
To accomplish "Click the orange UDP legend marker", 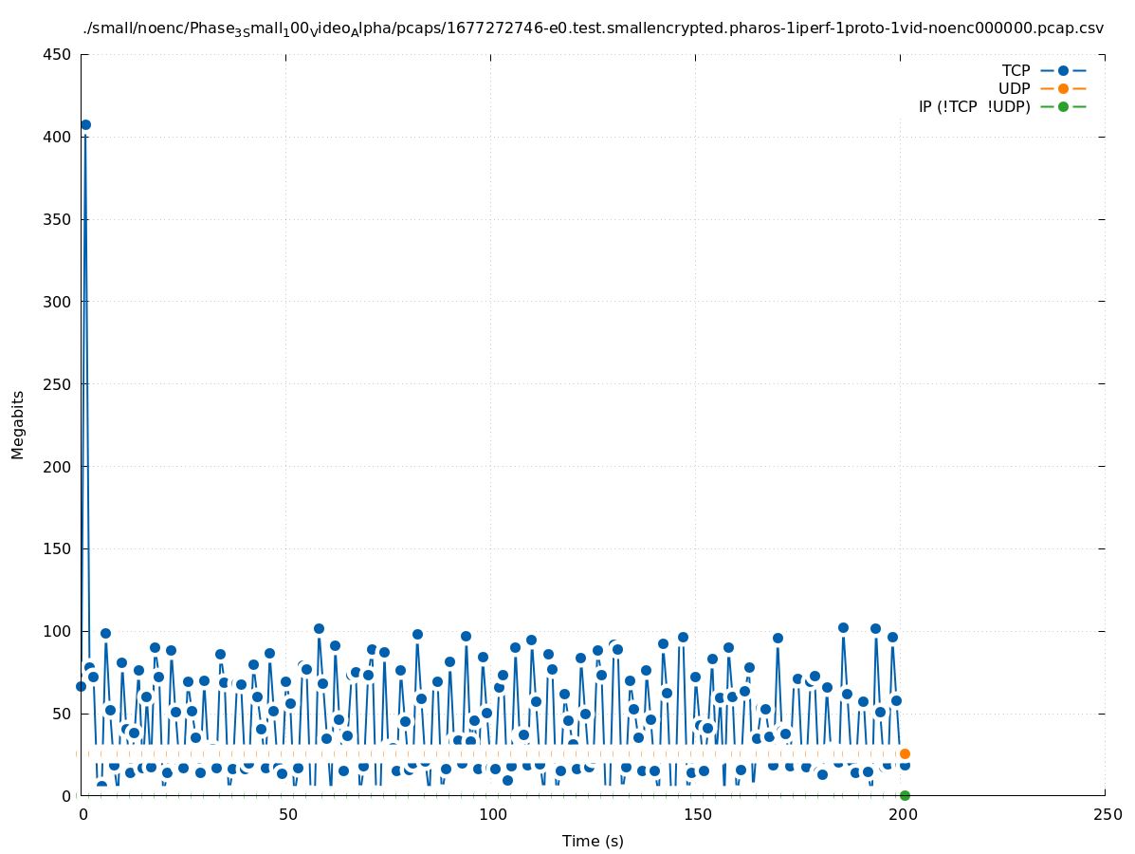I will point(1063,88).
